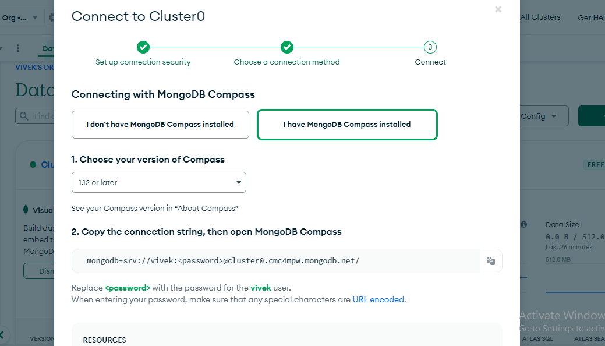
Task: Go to "Choose a connection method" step
Action: click(x=286, y=62)
